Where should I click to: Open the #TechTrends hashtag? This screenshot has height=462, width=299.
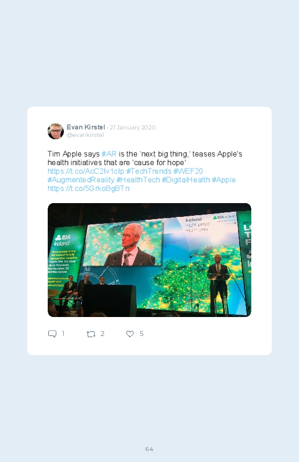coord(149,171)
